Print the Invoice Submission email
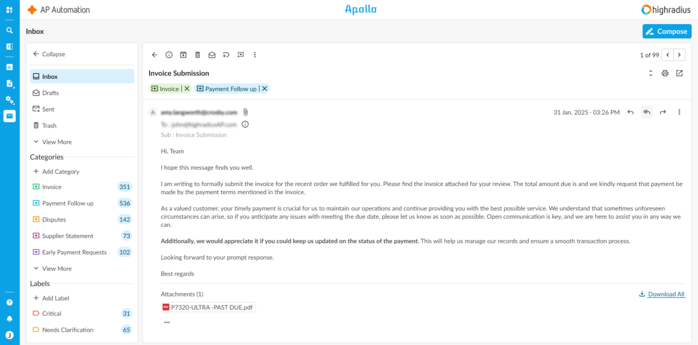 point(665,73)
